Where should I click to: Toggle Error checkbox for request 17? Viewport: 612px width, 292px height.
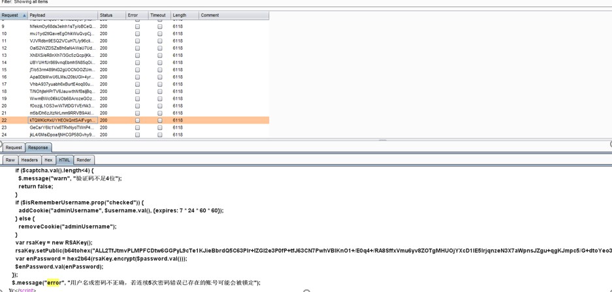coord(137,84)
